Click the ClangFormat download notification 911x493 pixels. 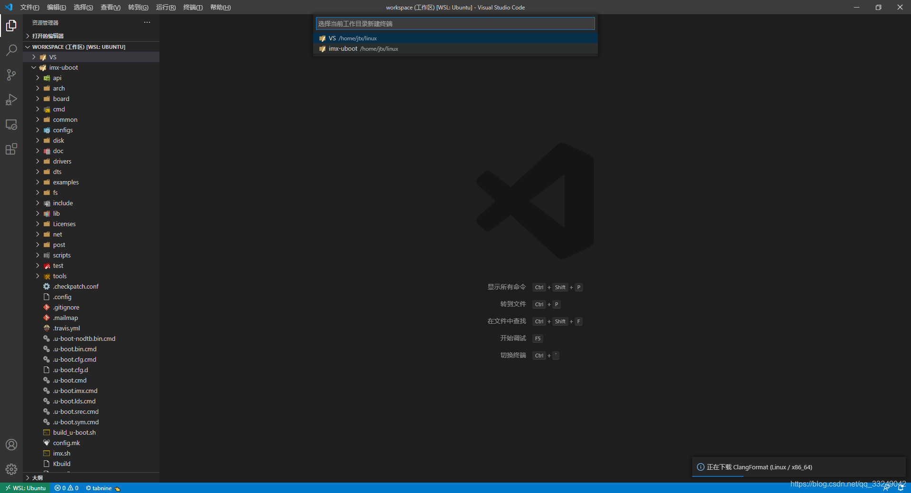799,467
